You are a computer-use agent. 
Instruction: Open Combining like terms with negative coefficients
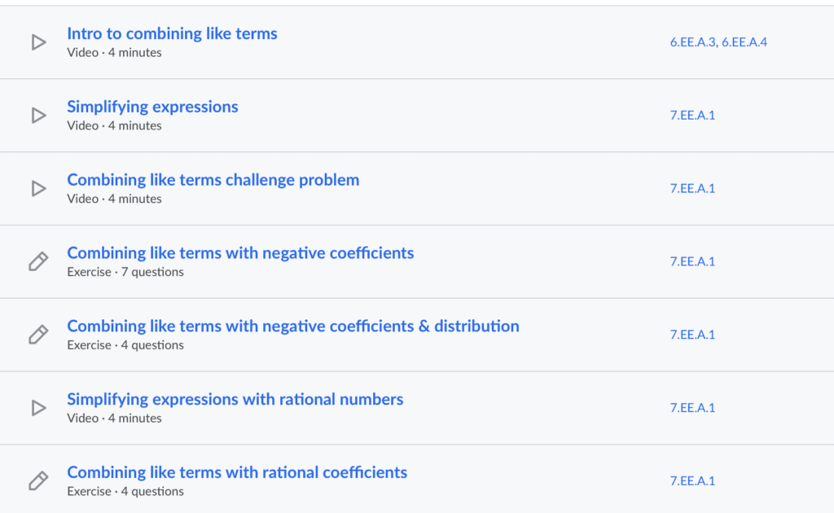(x=240, y=253)
